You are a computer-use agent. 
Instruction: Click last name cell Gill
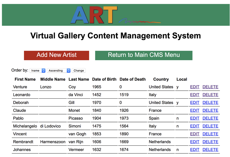[x=71, y=103]
